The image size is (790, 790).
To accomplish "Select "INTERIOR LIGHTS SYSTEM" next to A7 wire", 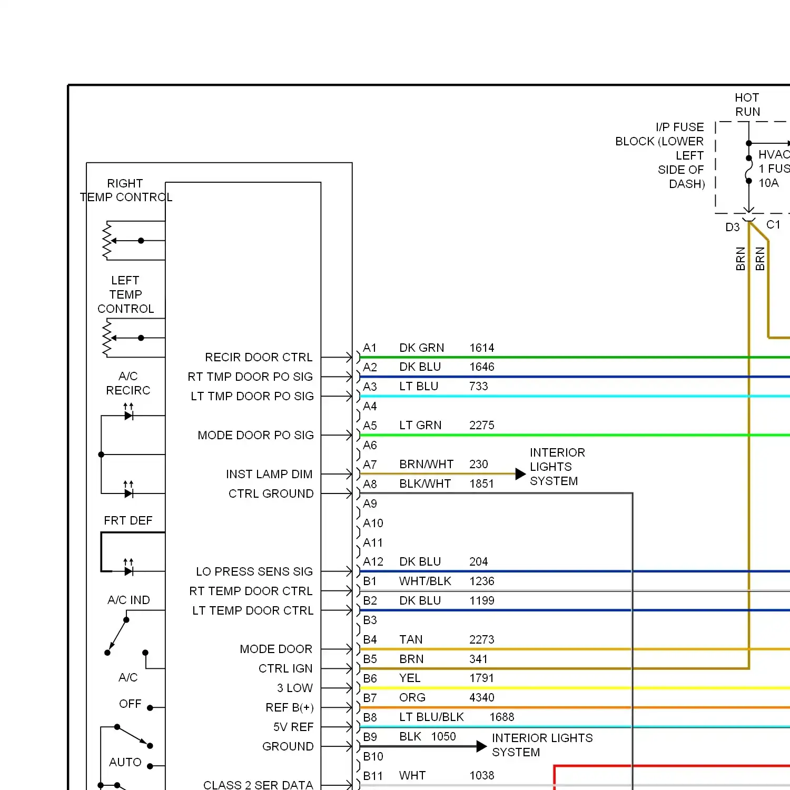I will (557, 467).
